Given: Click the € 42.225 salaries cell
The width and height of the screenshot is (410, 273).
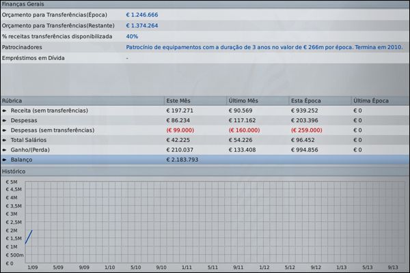Looking at the screenshot, I should [x=178, y=140].
